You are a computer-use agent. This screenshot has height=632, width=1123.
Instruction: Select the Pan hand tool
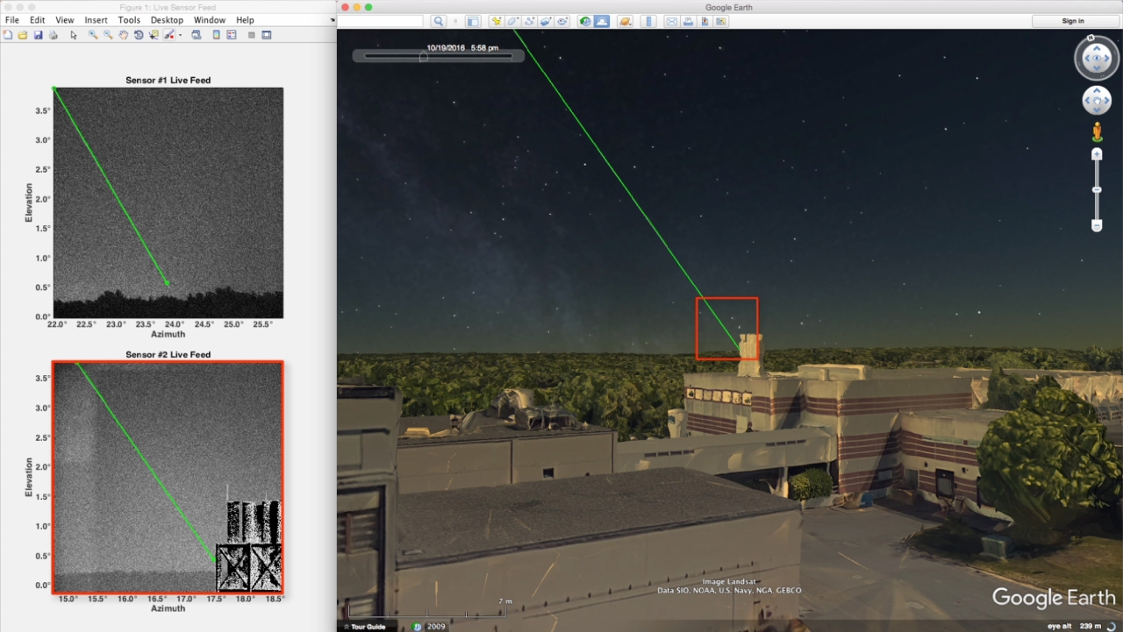click(x=123, y=35)
